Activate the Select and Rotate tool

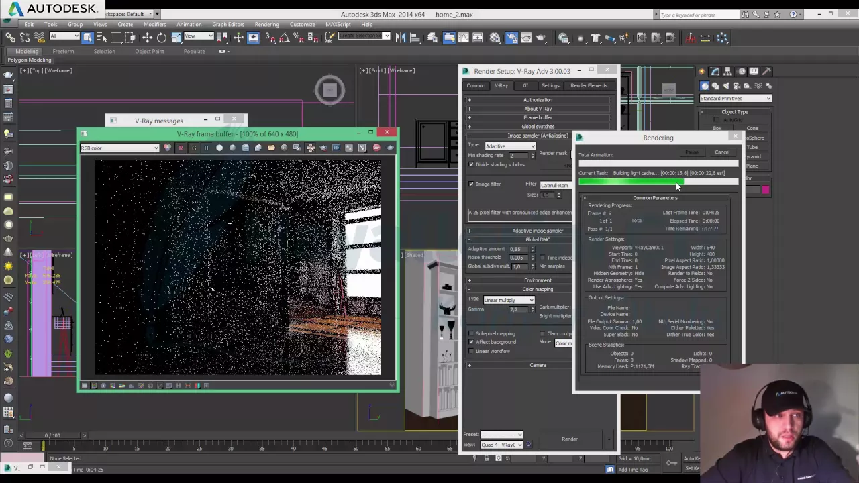[162, 38]
